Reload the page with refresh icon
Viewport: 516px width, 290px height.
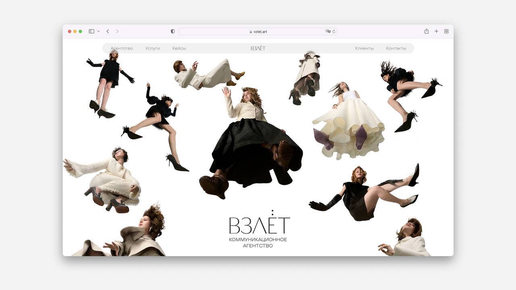click(x=334, y=31)
